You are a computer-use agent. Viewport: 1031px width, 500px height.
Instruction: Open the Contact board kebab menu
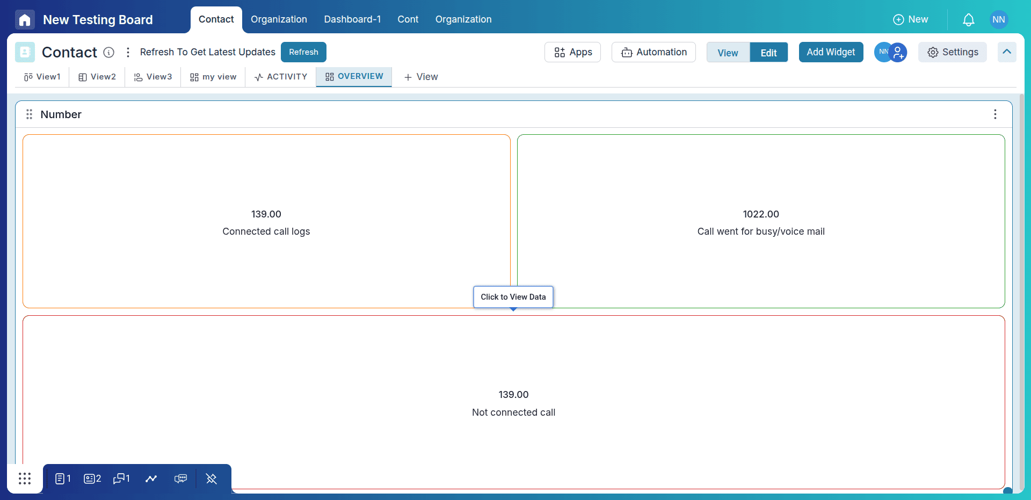[128, 52]
